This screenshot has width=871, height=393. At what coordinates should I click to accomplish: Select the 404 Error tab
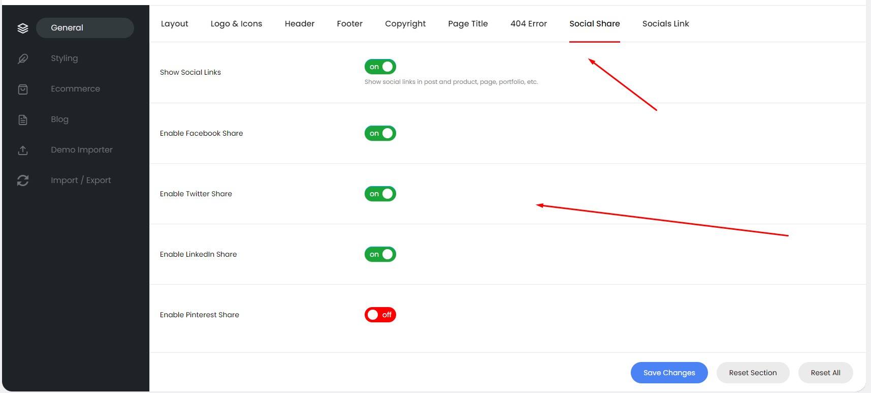[x=528, y=24]
